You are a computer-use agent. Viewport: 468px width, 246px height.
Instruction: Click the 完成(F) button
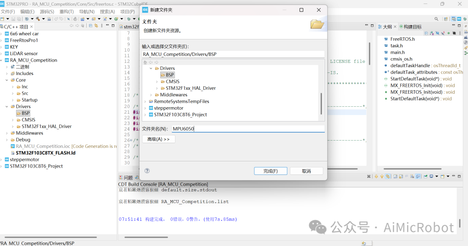tap(270, 171)
